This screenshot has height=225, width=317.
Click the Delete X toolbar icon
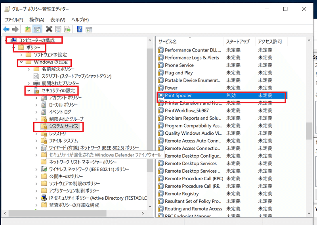pyautogui.click(x=49, y=29)
